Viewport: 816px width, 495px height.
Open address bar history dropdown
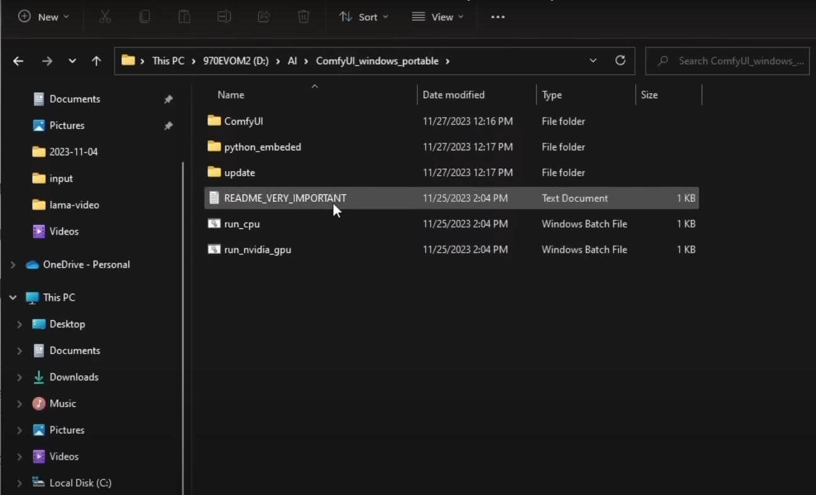pyautogui.click(x=593, y=61)
